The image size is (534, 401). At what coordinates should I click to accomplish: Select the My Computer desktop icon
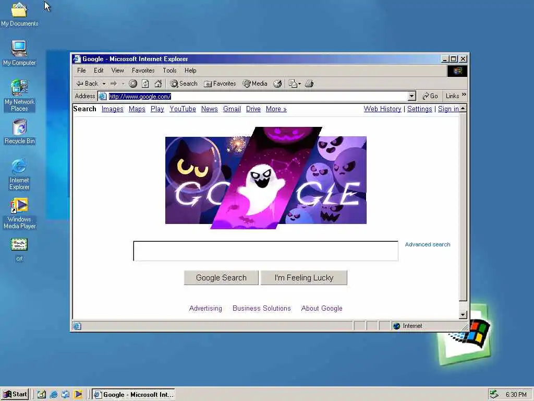tap(19, 53)
